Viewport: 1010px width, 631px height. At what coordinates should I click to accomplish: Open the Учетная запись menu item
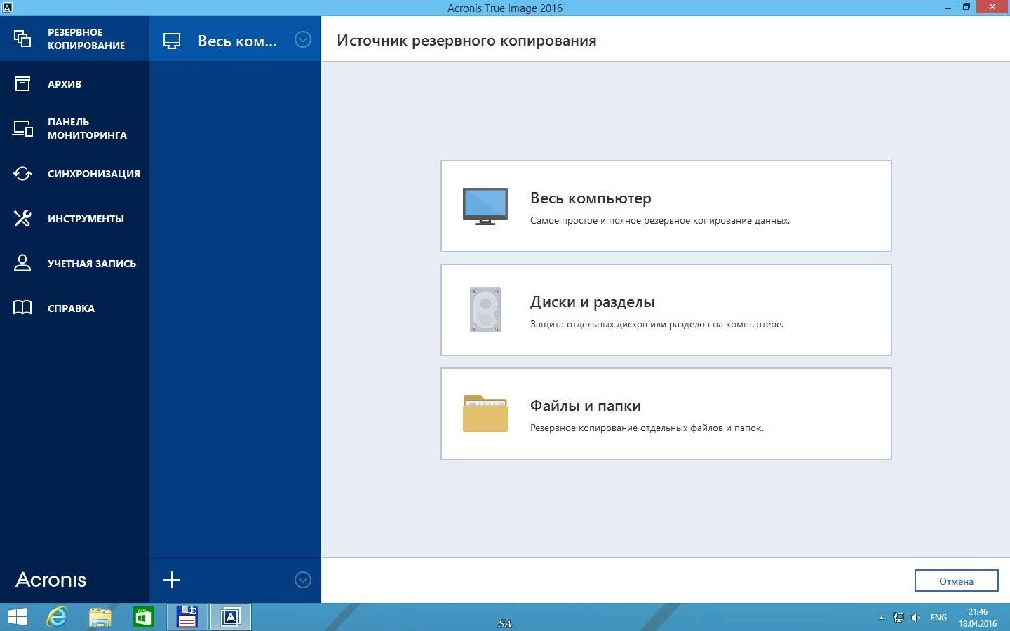(74, 263)
